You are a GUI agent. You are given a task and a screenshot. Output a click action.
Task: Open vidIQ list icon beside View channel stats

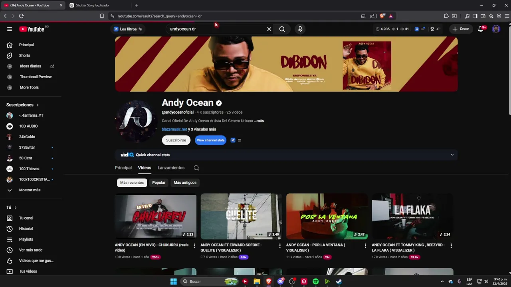pos(239,140)
